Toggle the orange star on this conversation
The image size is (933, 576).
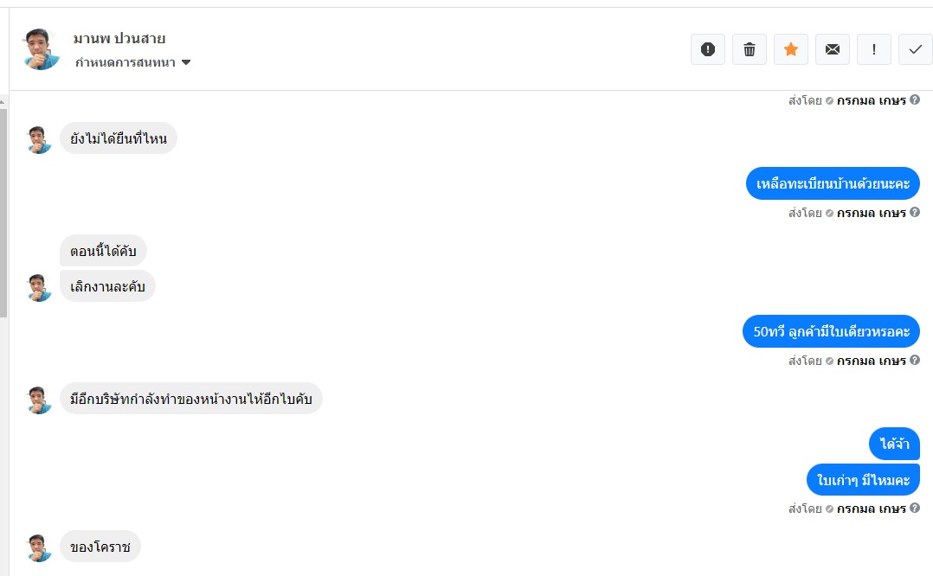tap(790, 49)
